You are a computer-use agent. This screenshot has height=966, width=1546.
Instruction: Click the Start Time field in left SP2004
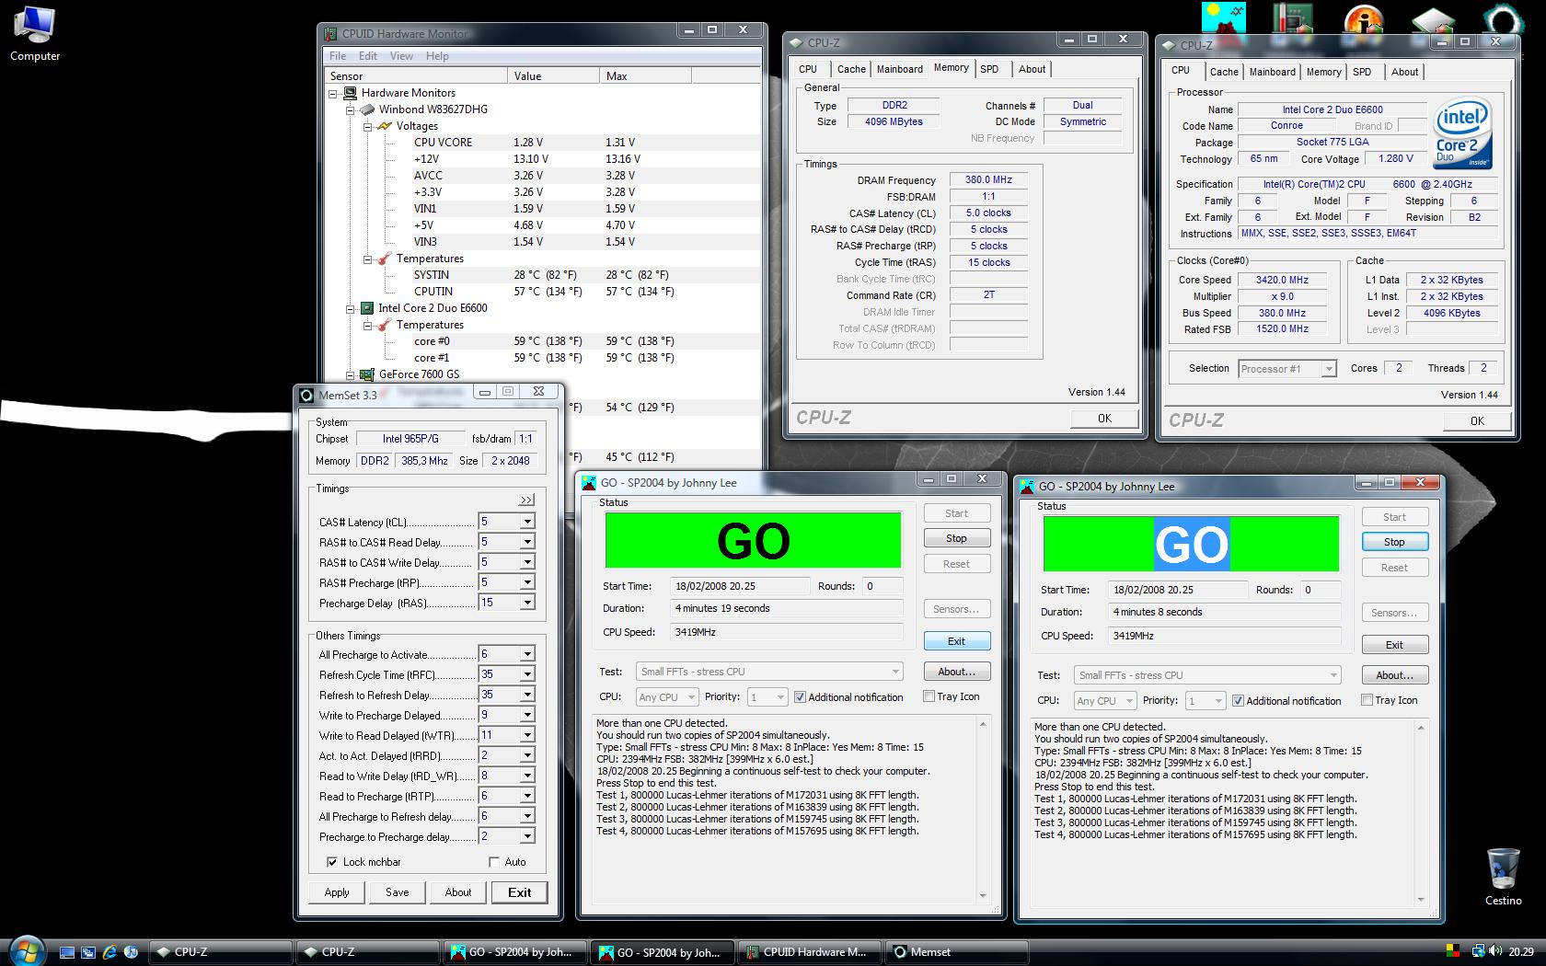pos(740,586)
